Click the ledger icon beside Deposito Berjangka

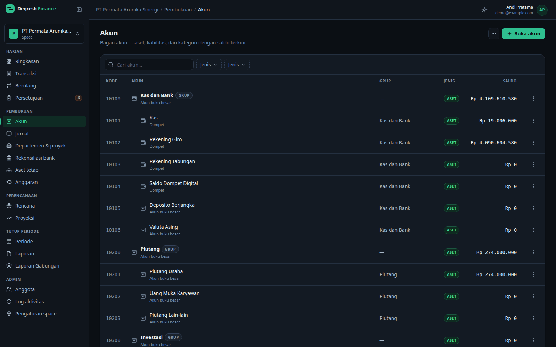tap(143, 208)
